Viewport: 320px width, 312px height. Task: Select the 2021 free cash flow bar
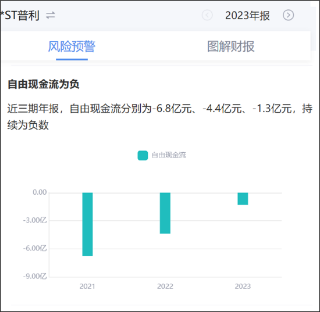(x=87, y=224)
